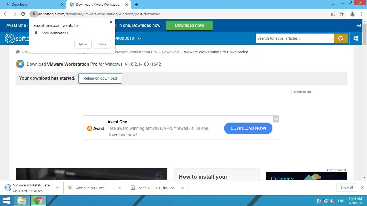Click the padlock site info icon
Viewport: 367px width, 206px height.
(34, 14)
